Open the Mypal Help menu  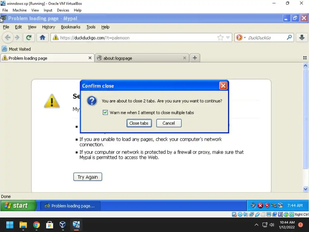(x=105, y=27)
